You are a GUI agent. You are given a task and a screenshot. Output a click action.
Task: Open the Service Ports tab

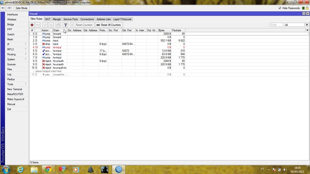pos(71,19)
